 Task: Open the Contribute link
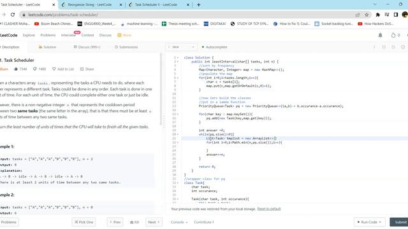204,222
